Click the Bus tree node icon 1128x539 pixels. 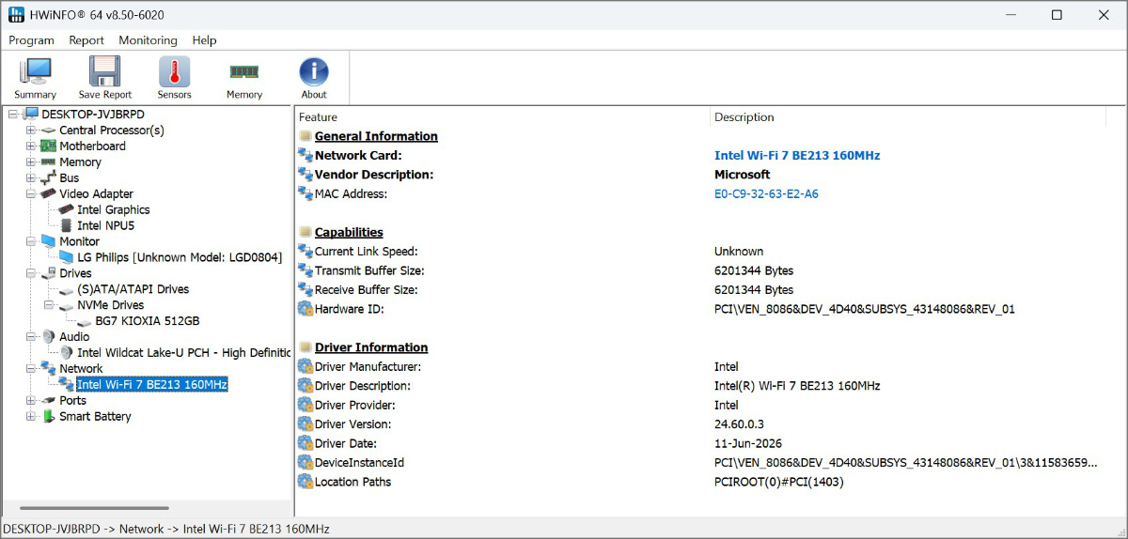click(49, 178)
